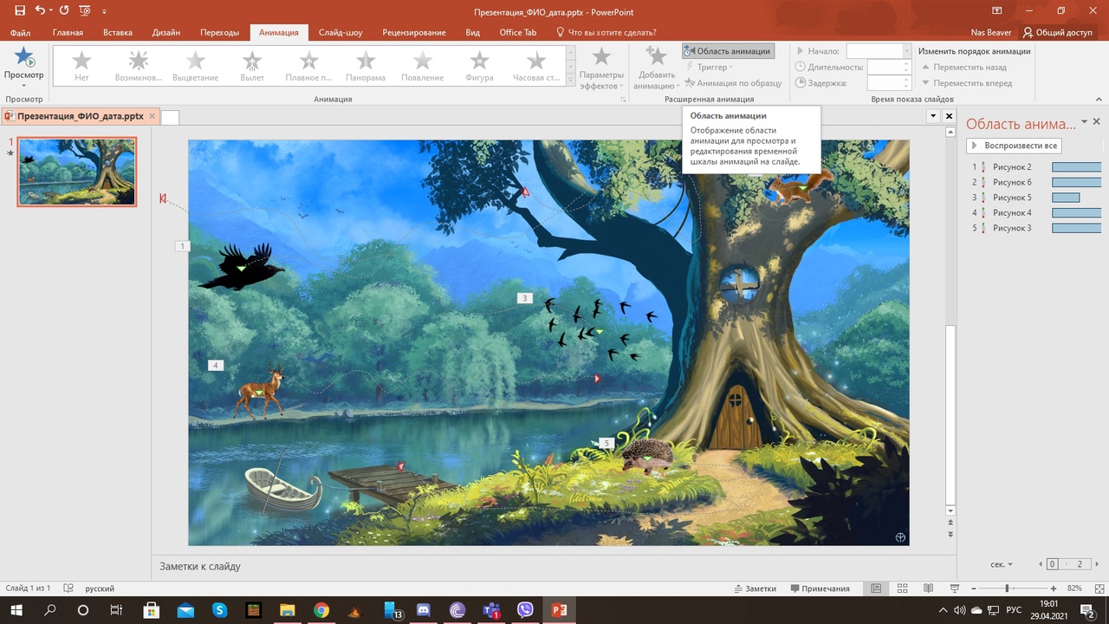Switch to Normal view
Image resolution: width=1109 pixels, height=624 pixels.
pyautogui.click(x=877, y=588)
